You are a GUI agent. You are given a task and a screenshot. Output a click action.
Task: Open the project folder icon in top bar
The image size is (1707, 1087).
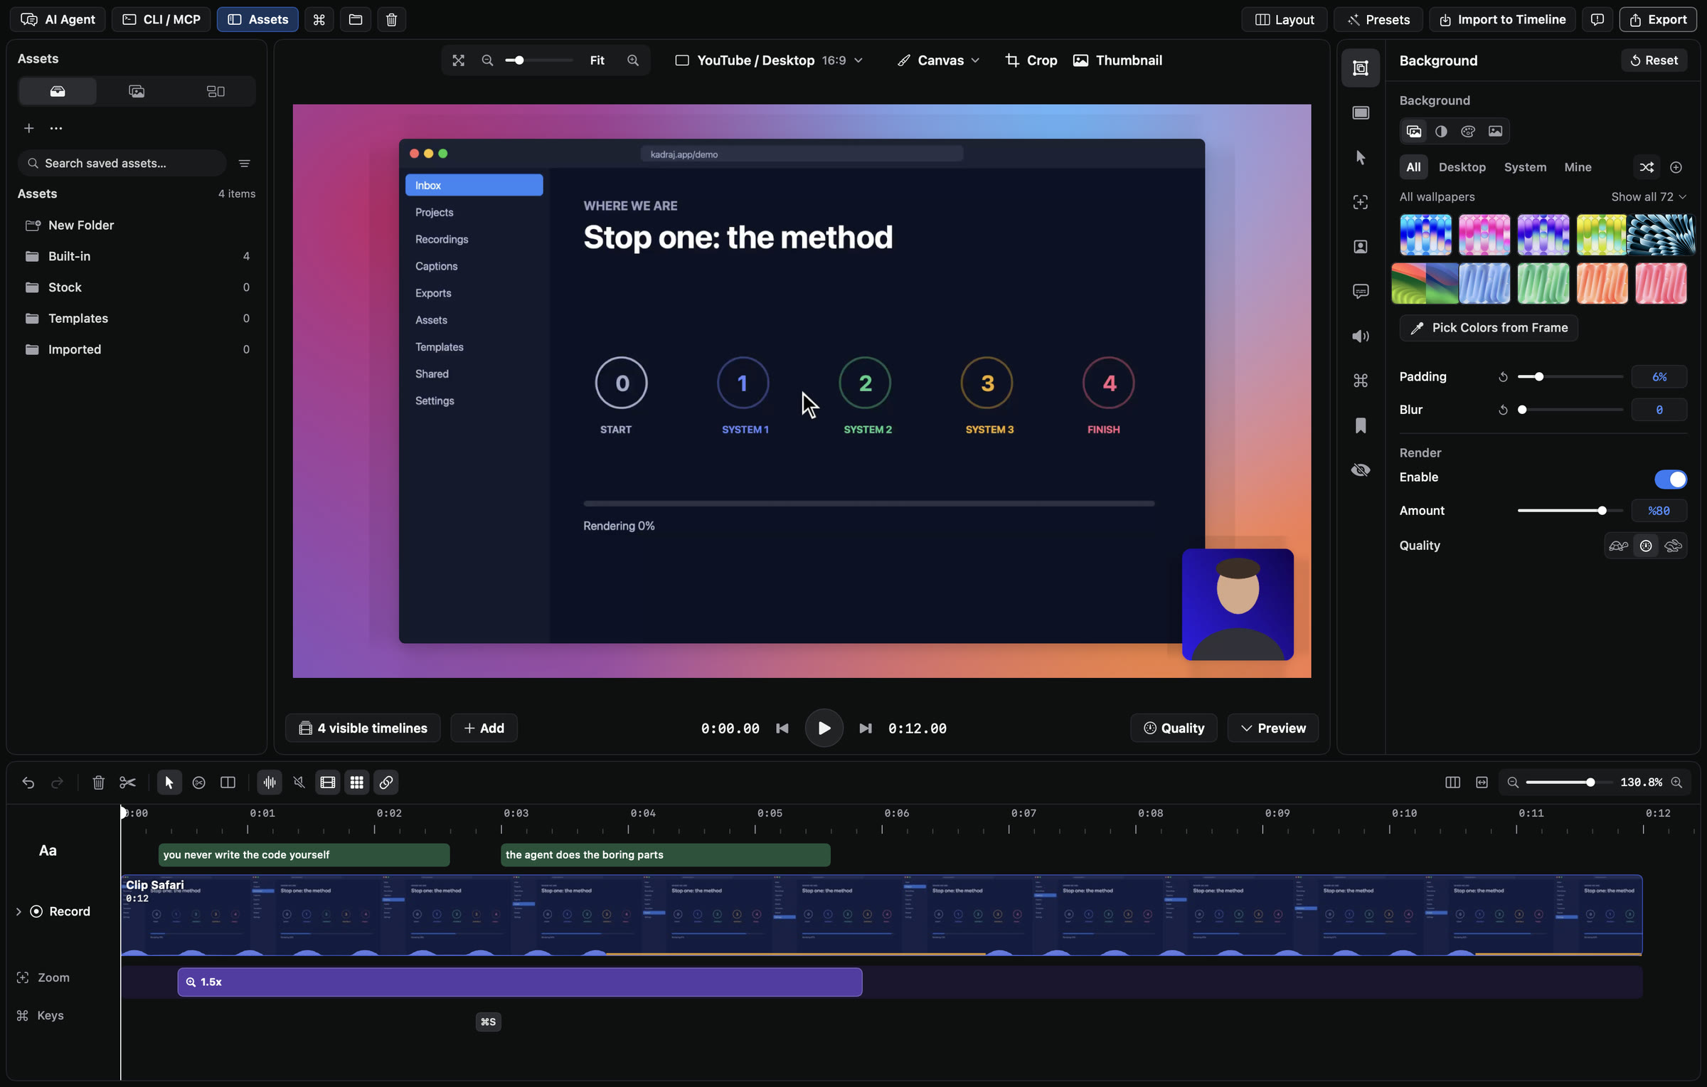(x=356, y=19)
